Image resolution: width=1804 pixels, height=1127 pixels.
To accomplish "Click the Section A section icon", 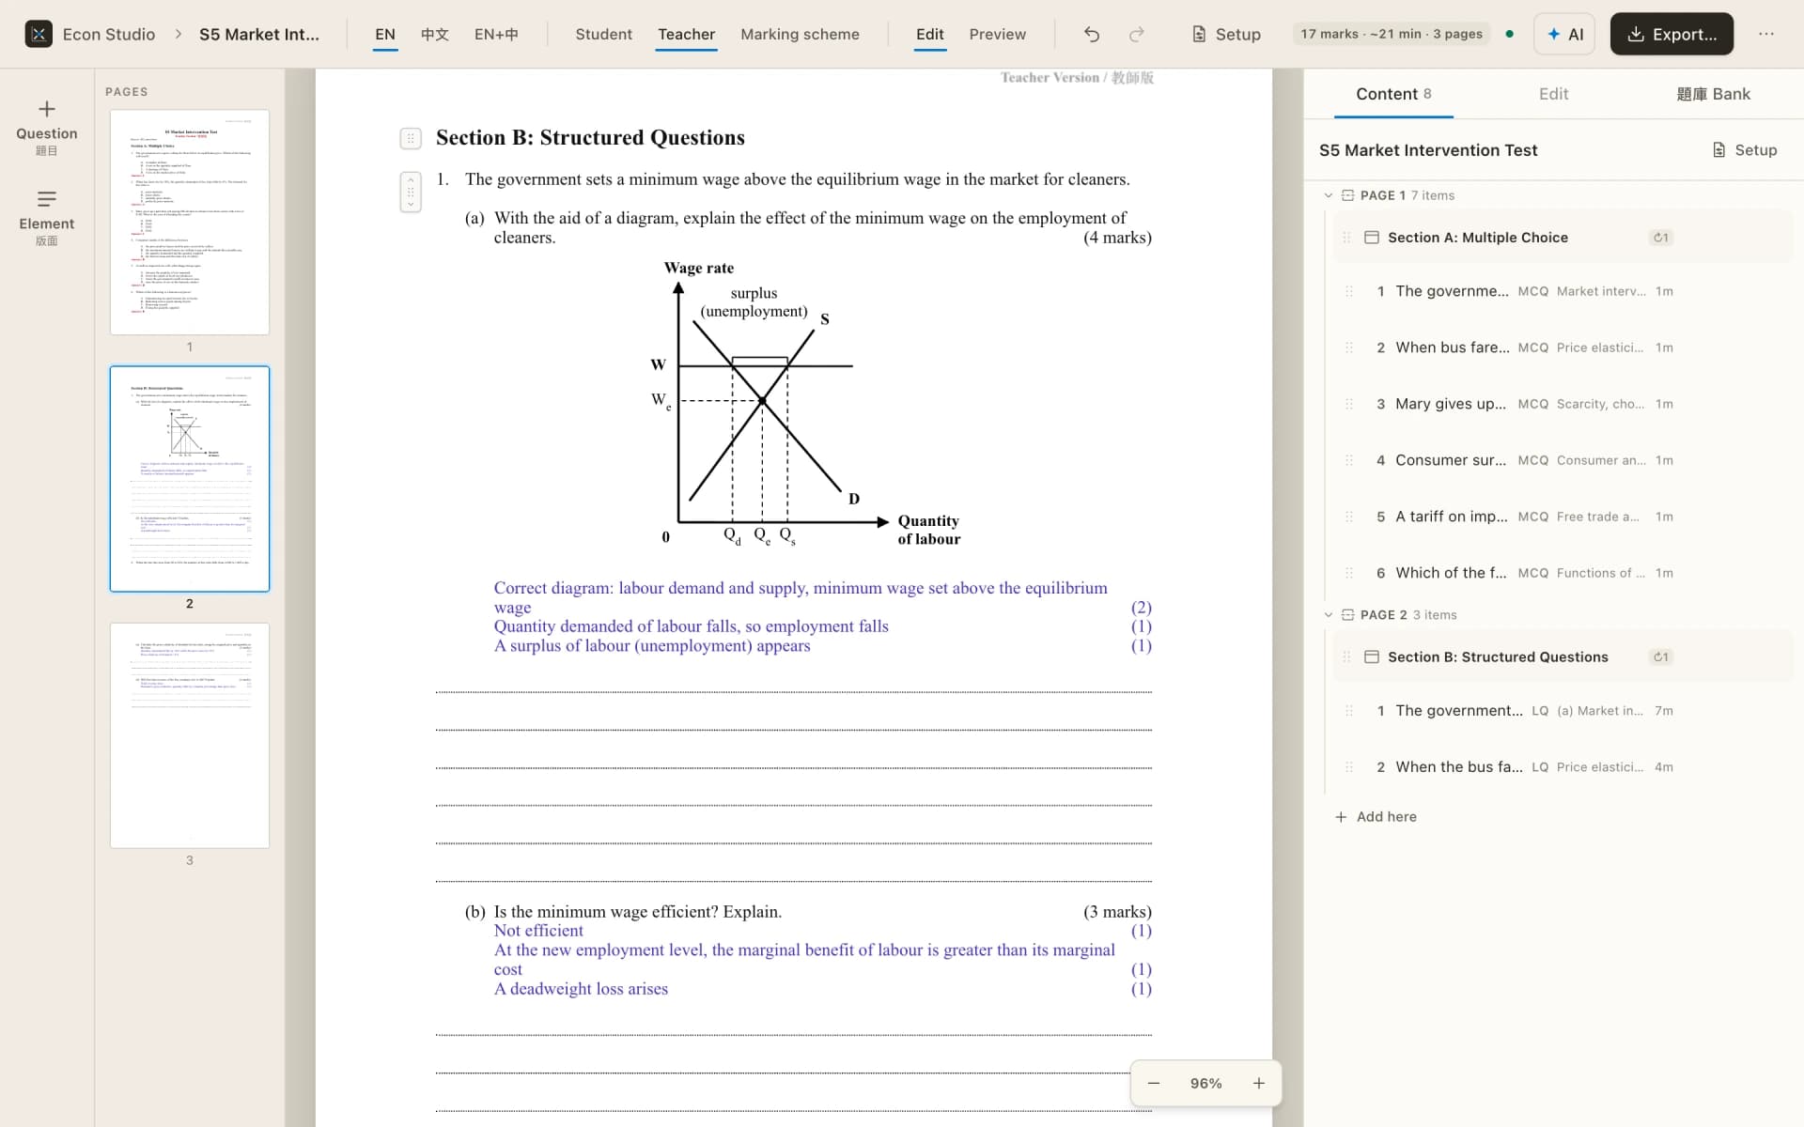I will [1372, 238].
